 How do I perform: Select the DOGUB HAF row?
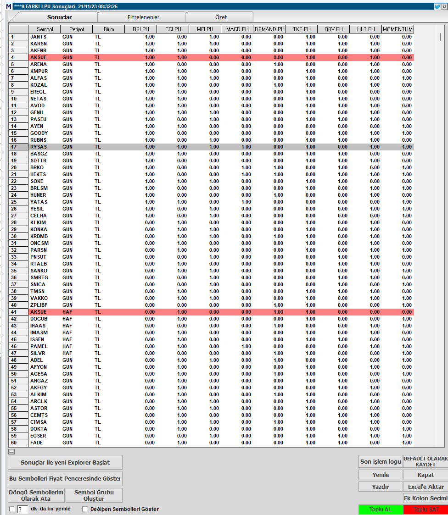pyautogui.click(x=211, y=319)
